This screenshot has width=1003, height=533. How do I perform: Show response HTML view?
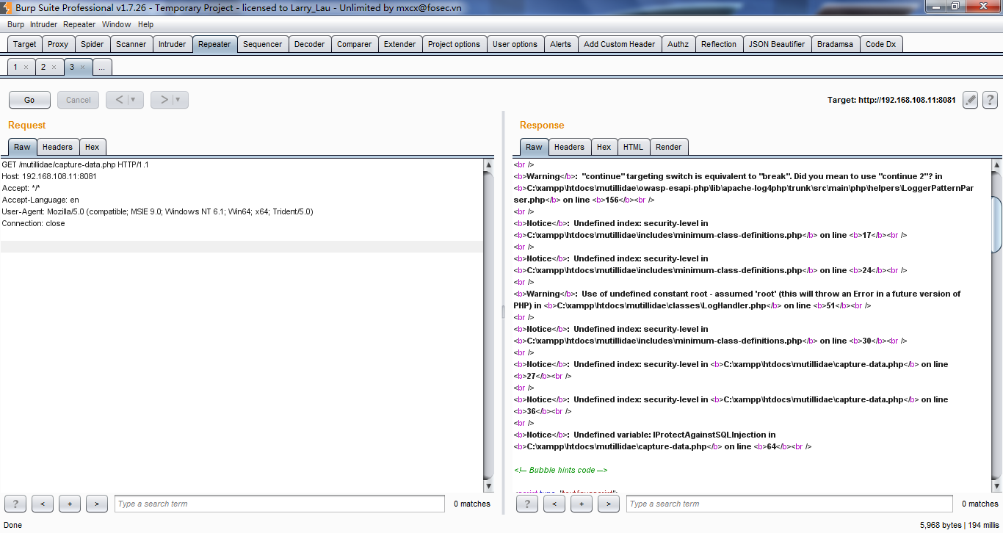coord(633,147)
